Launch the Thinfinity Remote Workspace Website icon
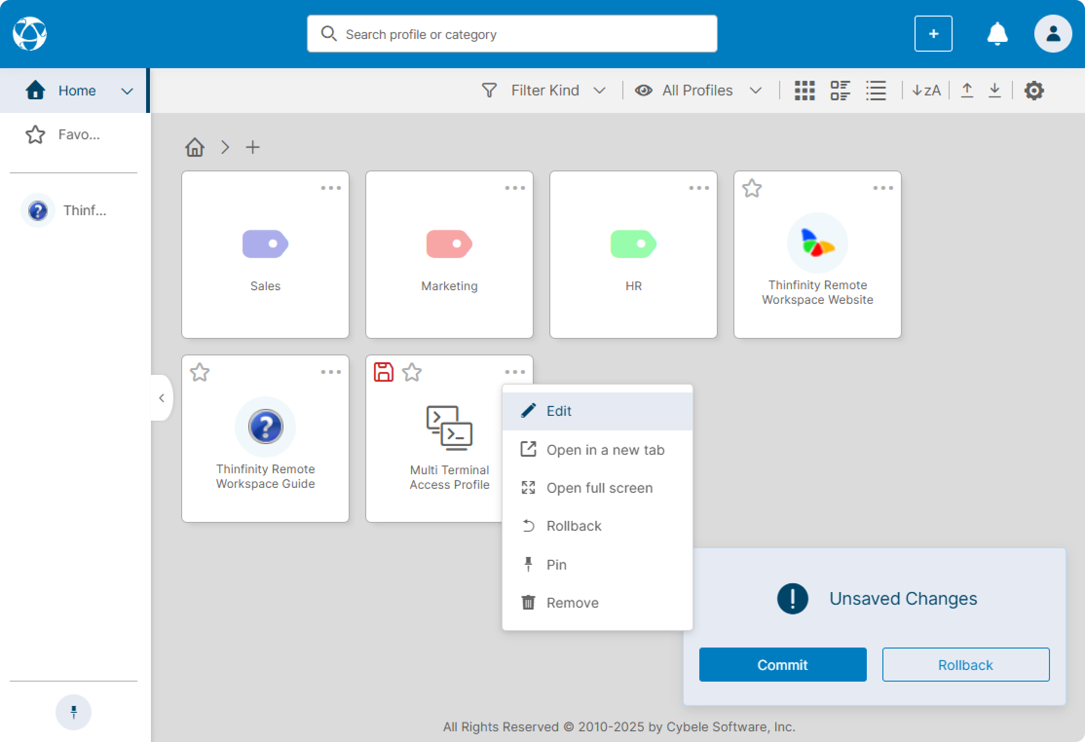Screen dimensions: 1085x742 tap(818, 243)
